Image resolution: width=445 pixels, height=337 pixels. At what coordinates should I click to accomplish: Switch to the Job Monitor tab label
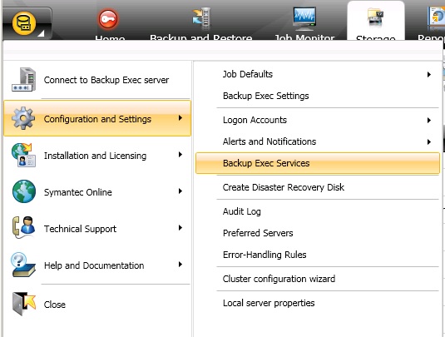(304, 37)
